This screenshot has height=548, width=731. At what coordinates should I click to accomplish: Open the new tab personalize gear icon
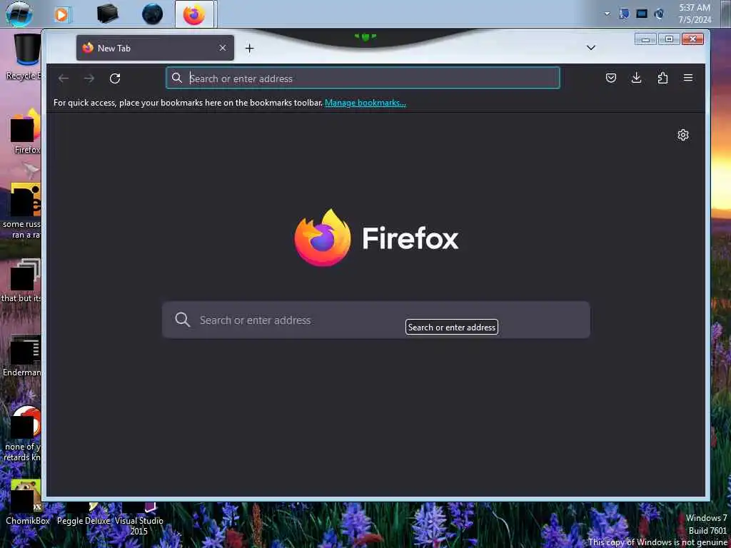point(683,135)
